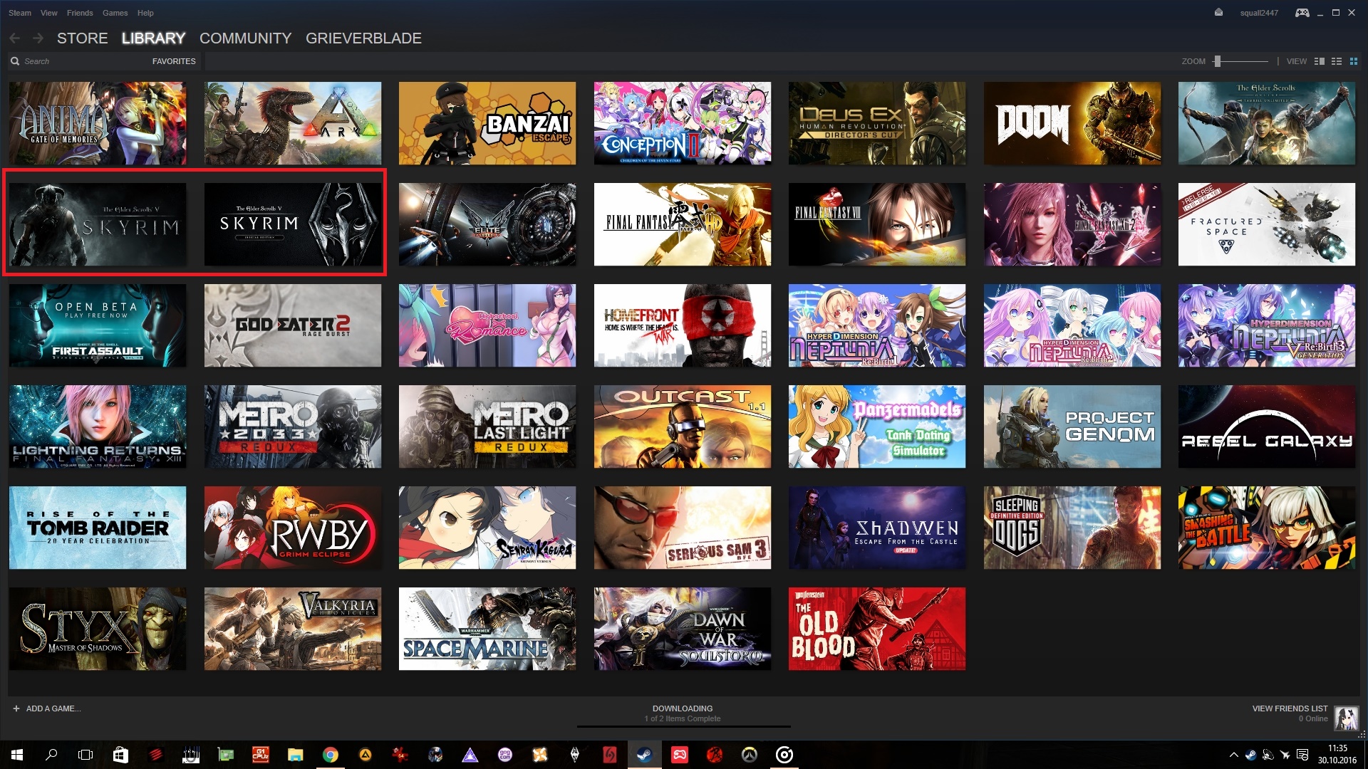Open the Steam menu
Viewport: 1368px width, 769px height.
[x=20, y=13]
